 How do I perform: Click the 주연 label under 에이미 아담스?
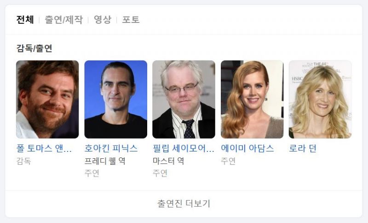[x=228, y=161]
